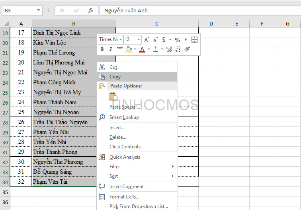This screenshot has width=301, height=210.
Task: Click the Bold button in mini toolbar
Action: pyautogui.click(x=102, y=49)
